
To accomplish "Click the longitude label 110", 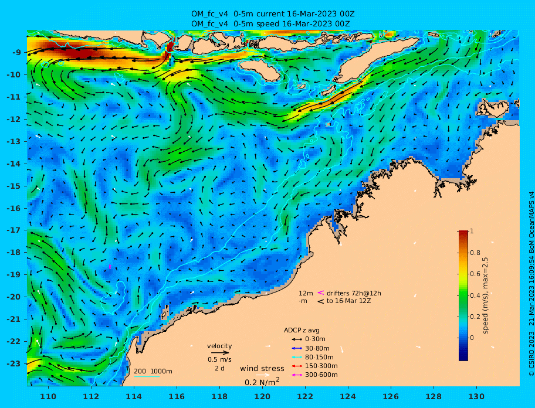I will [49, 396].
